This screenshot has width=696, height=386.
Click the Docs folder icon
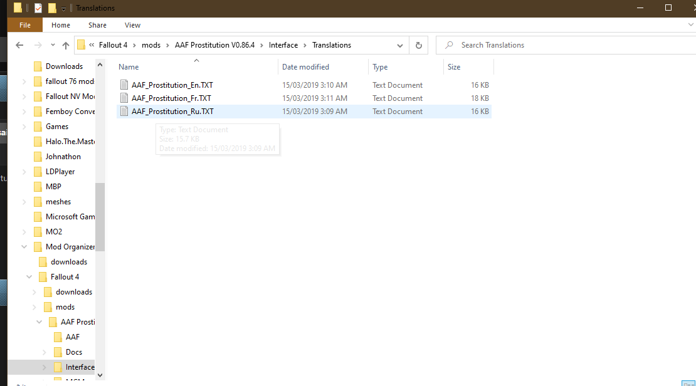point(58,353)
